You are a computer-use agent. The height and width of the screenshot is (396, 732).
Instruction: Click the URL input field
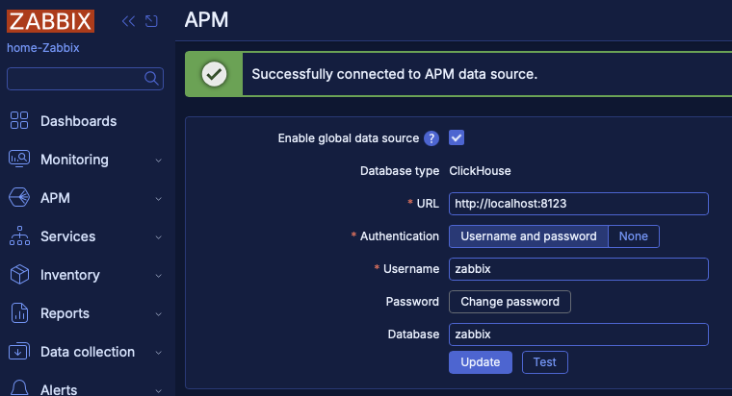pyautogui.click(x=579, y=204)
